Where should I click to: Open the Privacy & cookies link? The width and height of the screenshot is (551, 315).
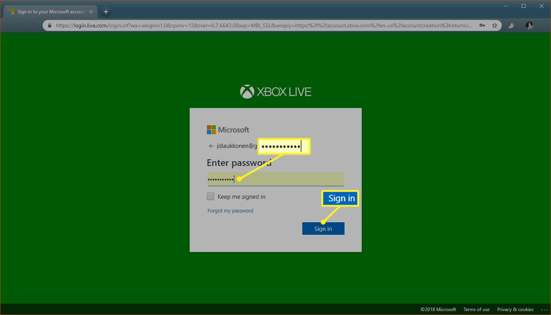[x=515, y=309]
